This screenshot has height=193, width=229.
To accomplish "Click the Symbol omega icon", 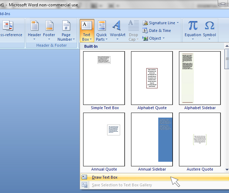I will [x=209, y=26].
